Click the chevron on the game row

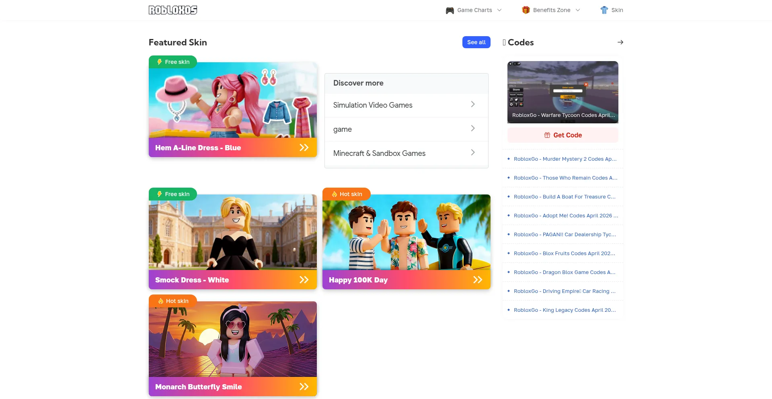(x=473, y=128)
